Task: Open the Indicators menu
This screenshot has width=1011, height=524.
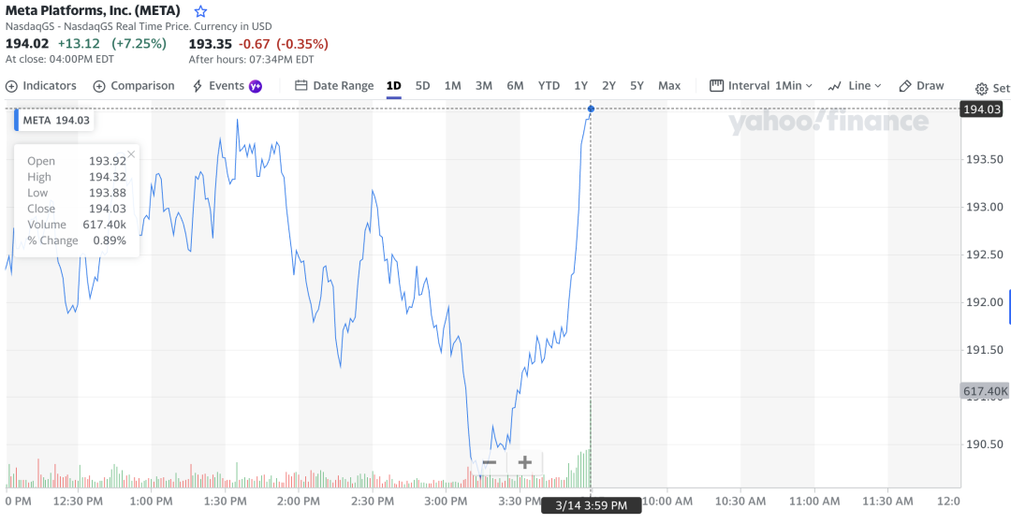Action: [41, 86]
